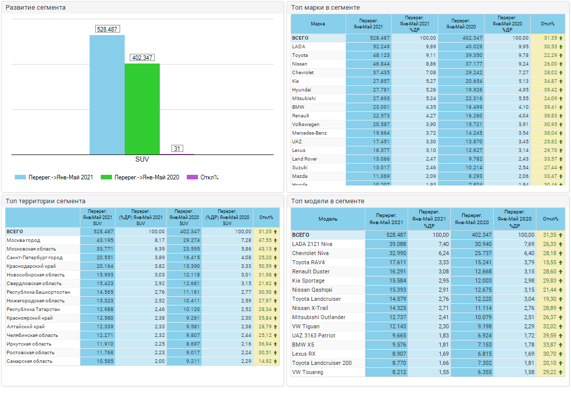Click the green arrow beside Toyota RAV4 deviation
This screenshot has height=403, width=571.
[561, 263]
